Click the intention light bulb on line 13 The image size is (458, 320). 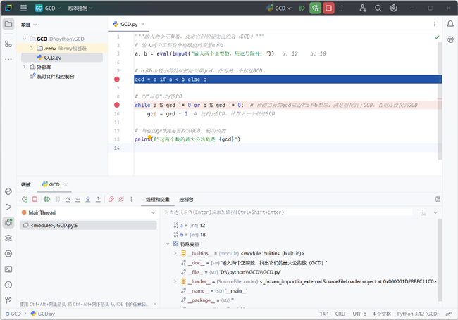tap(149, 137)
